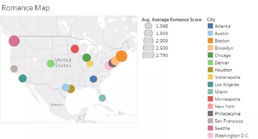The width and height of the screenshot is (258, 139).
Task: Click the Washington D.C. legend label
Action: pos(232,136)
